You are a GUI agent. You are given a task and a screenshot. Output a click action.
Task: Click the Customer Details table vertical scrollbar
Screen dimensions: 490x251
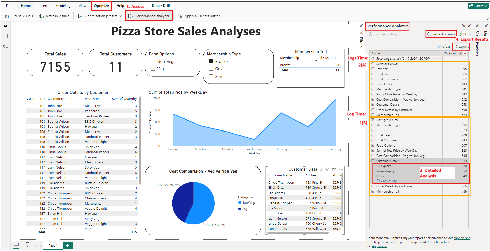click(x=342, y=199)
